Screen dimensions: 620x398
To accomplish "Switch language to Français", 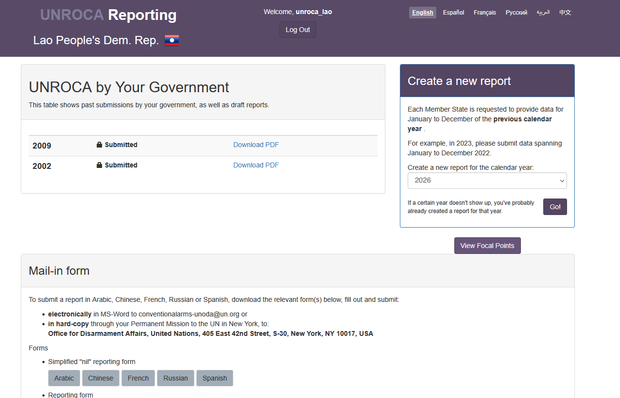I will [x=485, y=13].
